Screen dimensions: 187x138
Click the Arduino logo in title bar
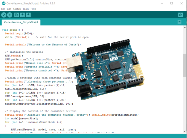pyautogui.click(x=4, y=3)
